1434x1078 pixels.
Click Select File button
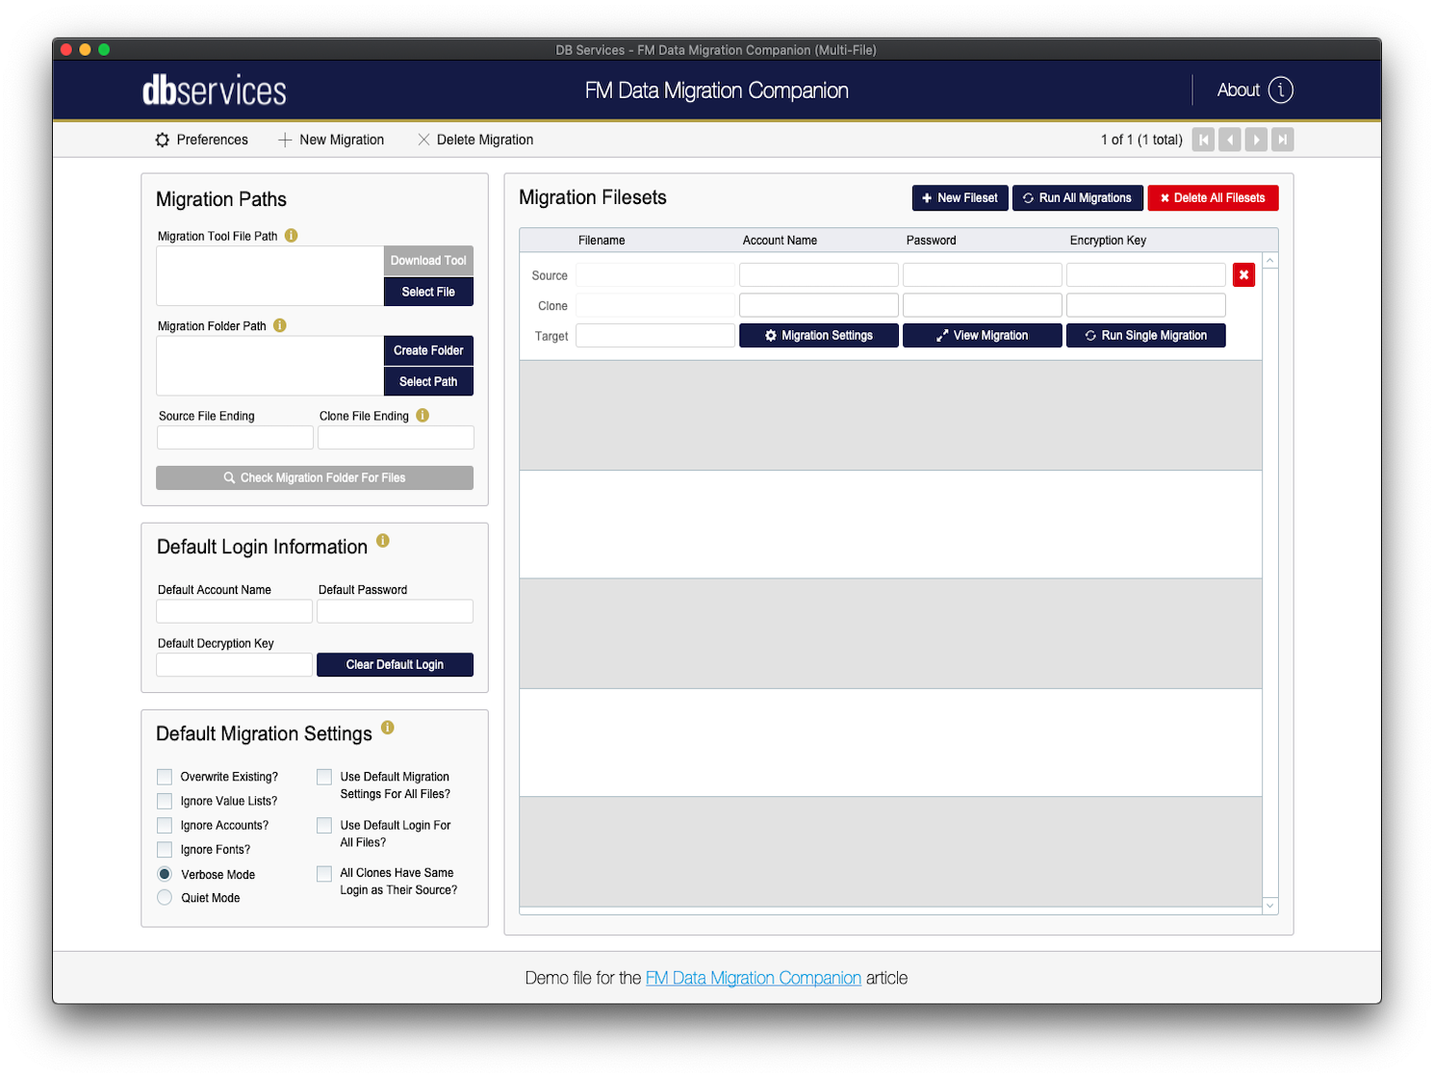[428, 292]
